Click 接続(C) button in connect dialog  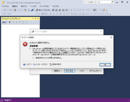[x=57, y=71]
